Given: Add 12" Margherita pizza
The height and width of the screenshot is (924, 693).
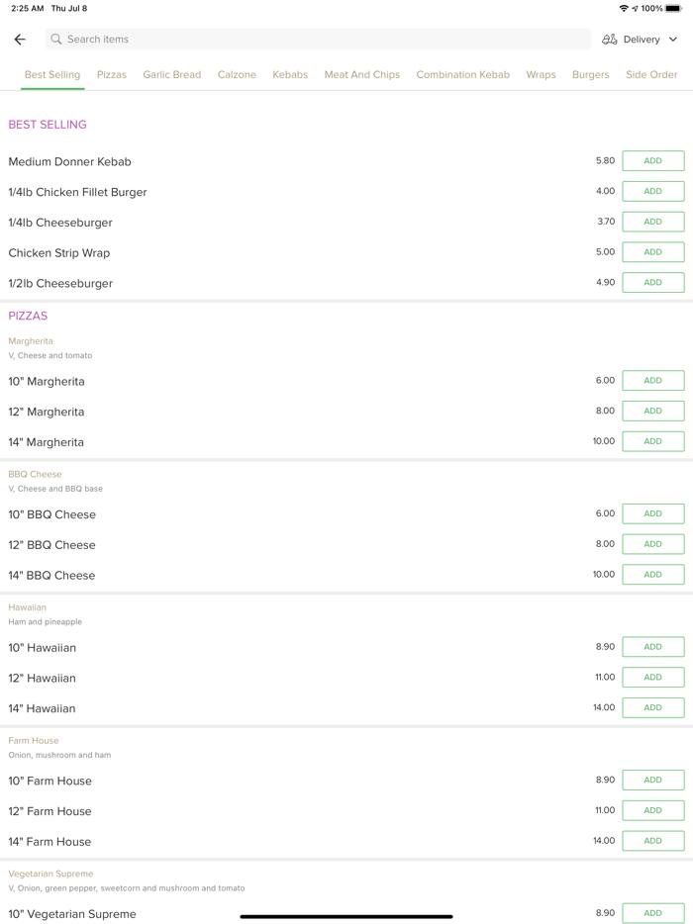Looking at the screenshot, I should point(652,411).
